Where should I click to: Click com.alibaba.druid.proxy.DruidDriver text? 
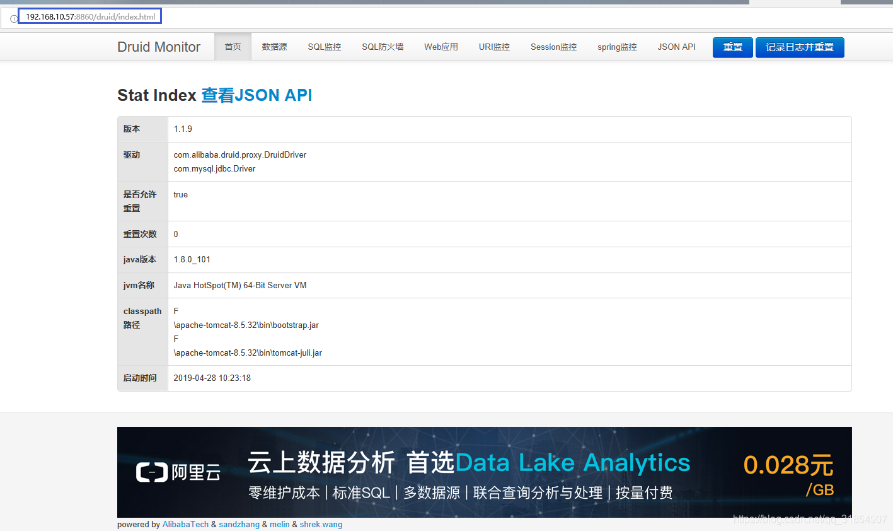coord(240,155)
